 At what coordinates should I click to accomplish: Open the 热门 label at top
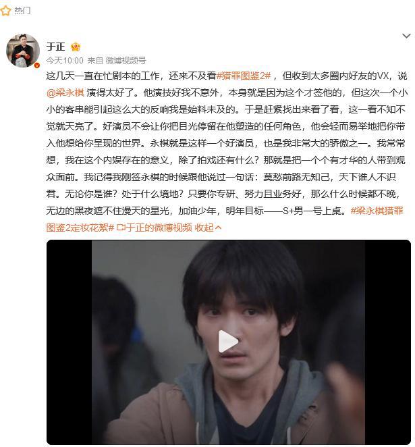point(22,11)
